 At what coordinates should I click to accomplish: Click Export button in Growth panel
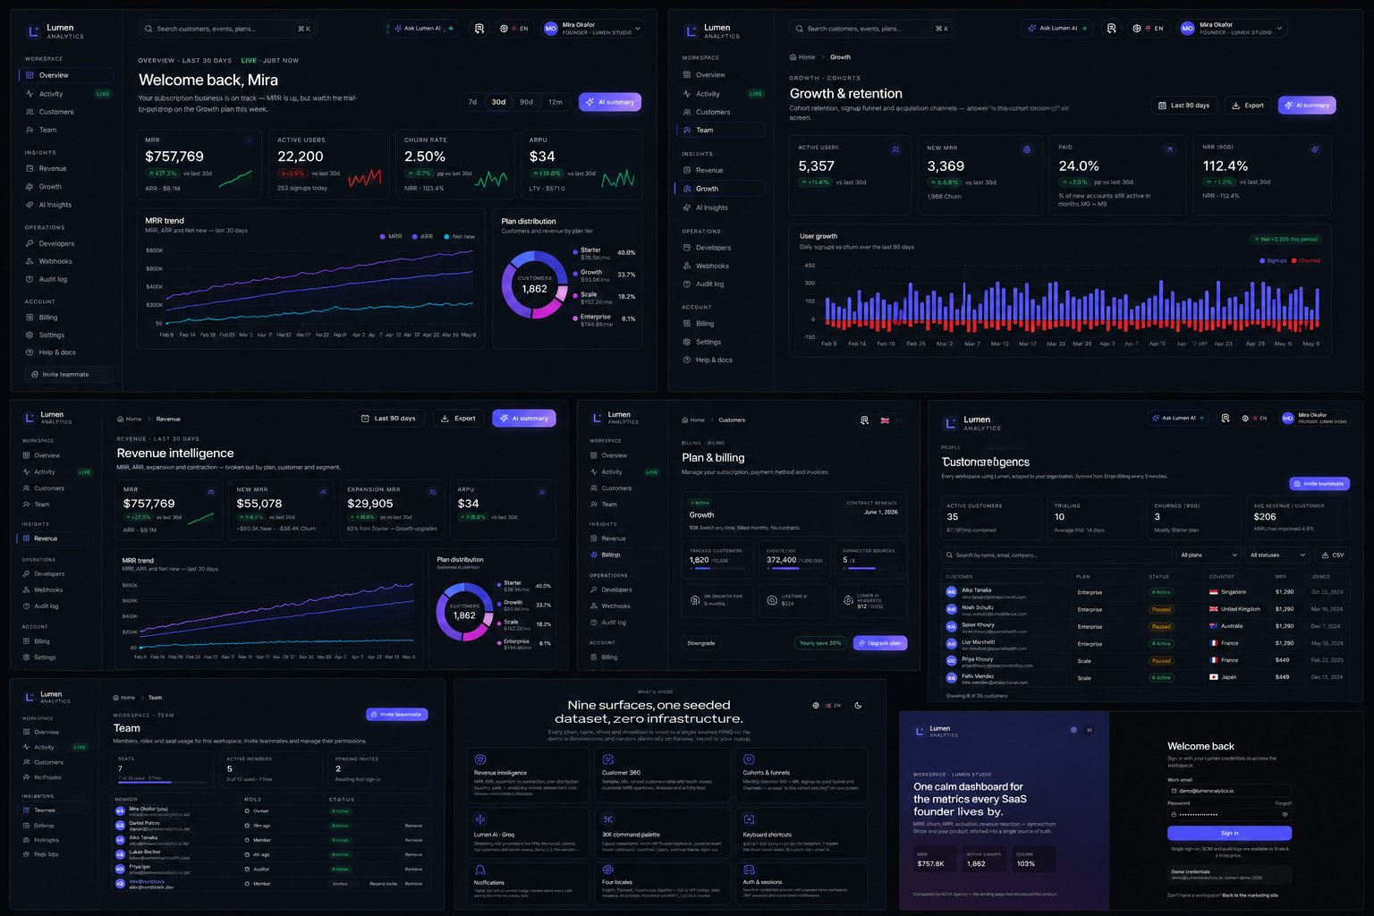click(1248, 106)
